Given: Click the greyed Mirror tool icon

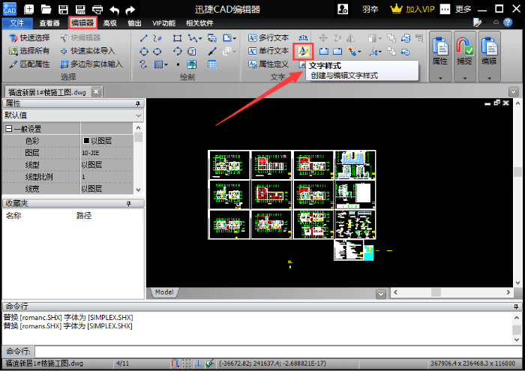Looking at the screenshot, I should [x=350, y=37].
